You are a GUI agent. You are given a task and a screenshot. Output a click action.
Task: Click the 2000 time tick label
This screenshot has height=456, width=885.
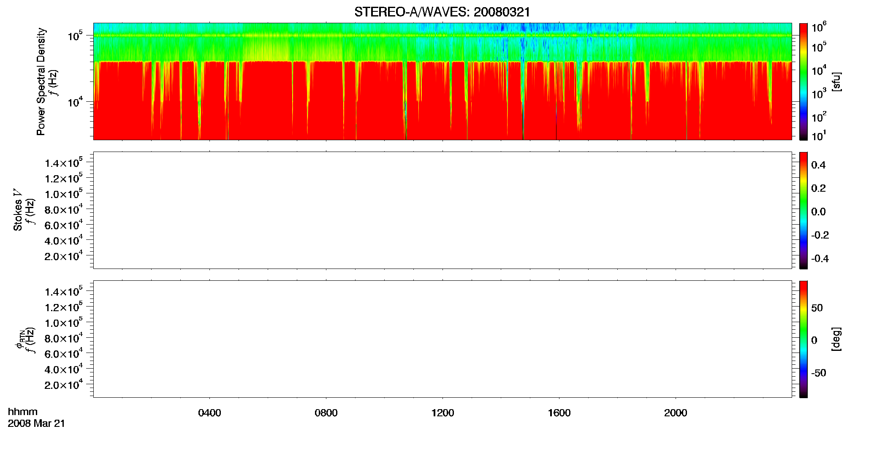pos(676,413)
